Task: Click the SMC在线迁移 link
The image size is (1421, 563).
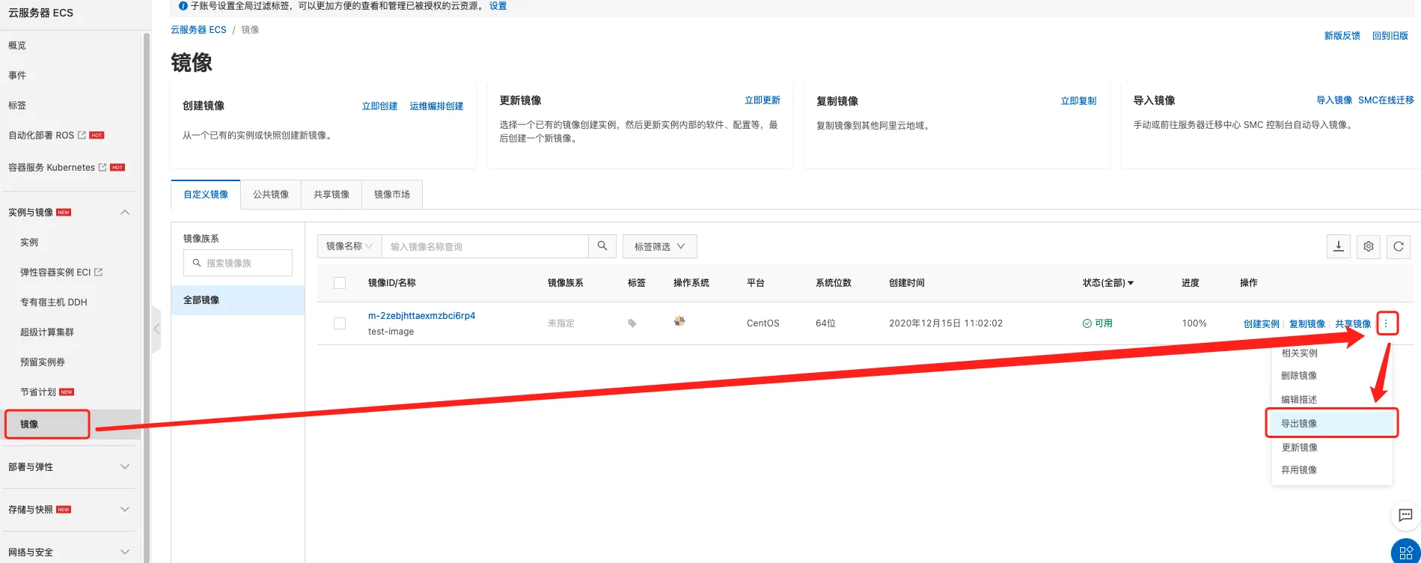Action: (1386, 100)
